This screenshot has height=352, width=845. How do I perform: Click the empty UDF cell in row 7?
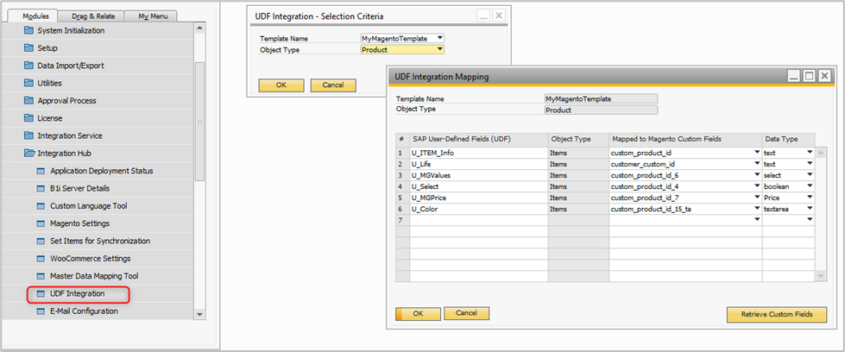pyautogui.click(x=478, y=220)
